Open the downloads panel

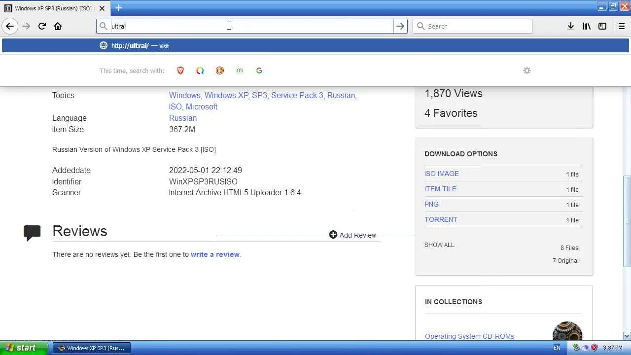pos(570,26)
